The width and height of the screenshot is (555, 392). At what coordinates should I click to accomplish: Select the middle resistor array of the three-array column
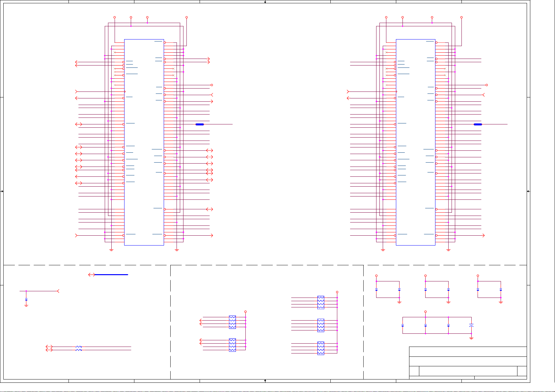click(x=321, y=325)
